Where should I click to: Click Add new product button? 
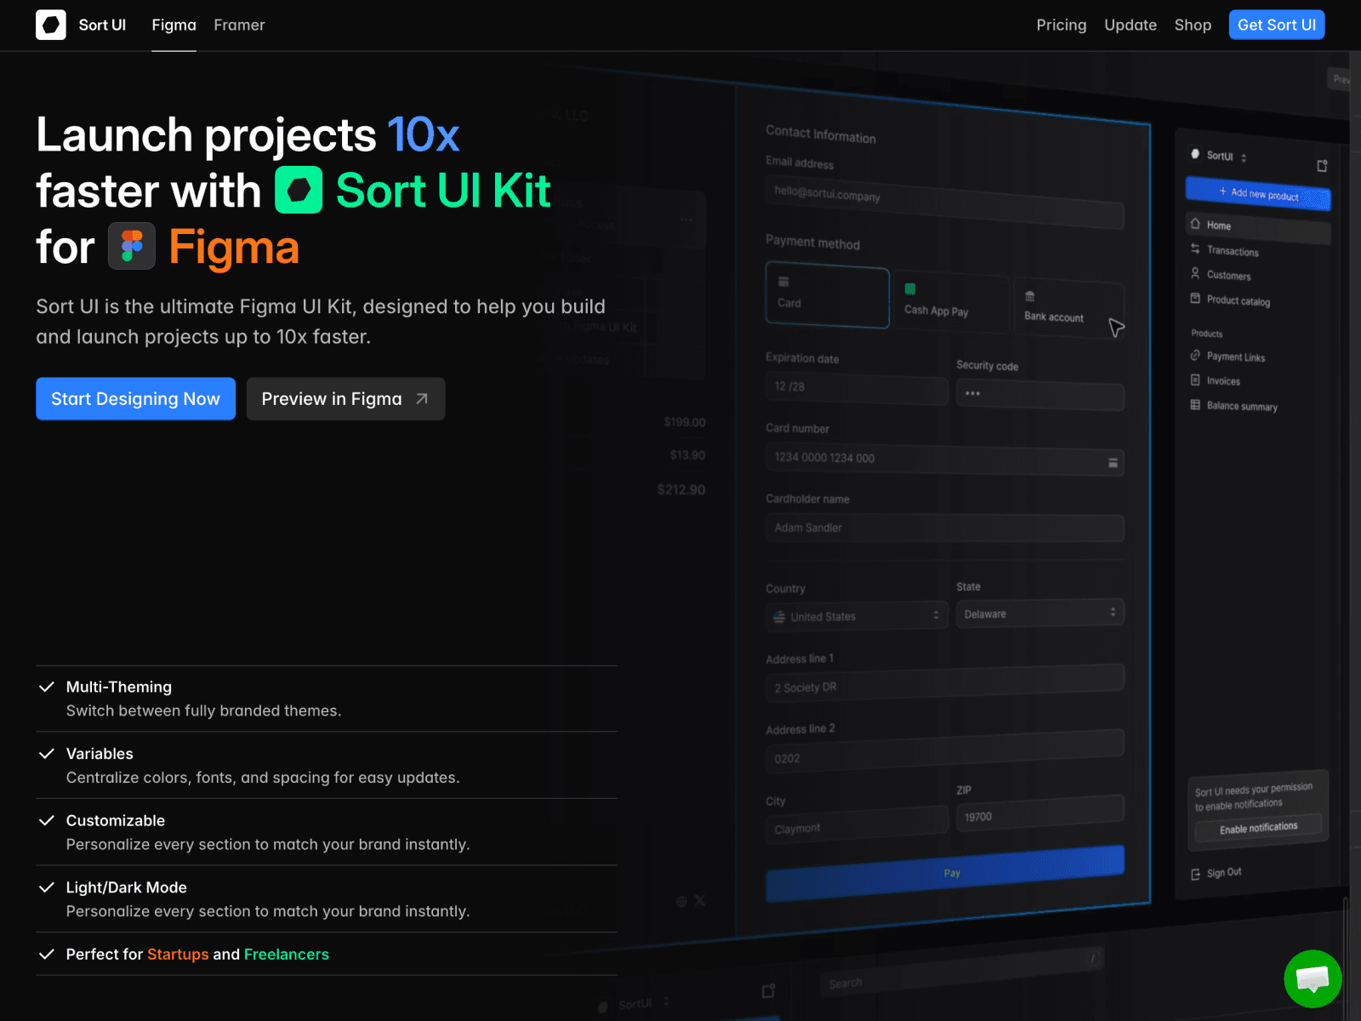(1257, 194)
